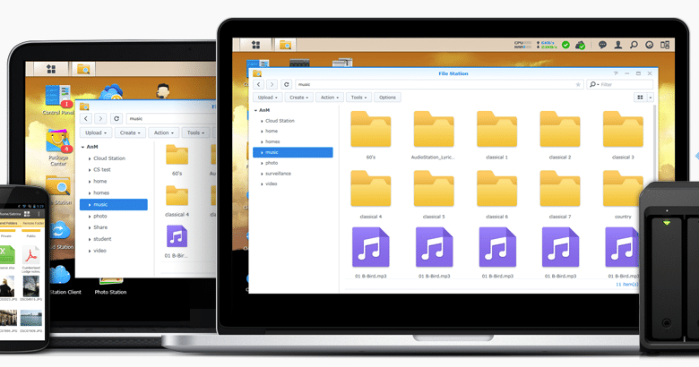The height and width of the screenshot is (367, 699).
Task: Select the 60's folder on the tablet
Action: (x=177, y=160)
